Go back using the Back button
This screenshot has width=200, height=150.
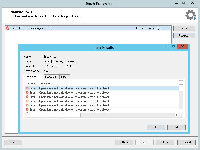(124, 142)
